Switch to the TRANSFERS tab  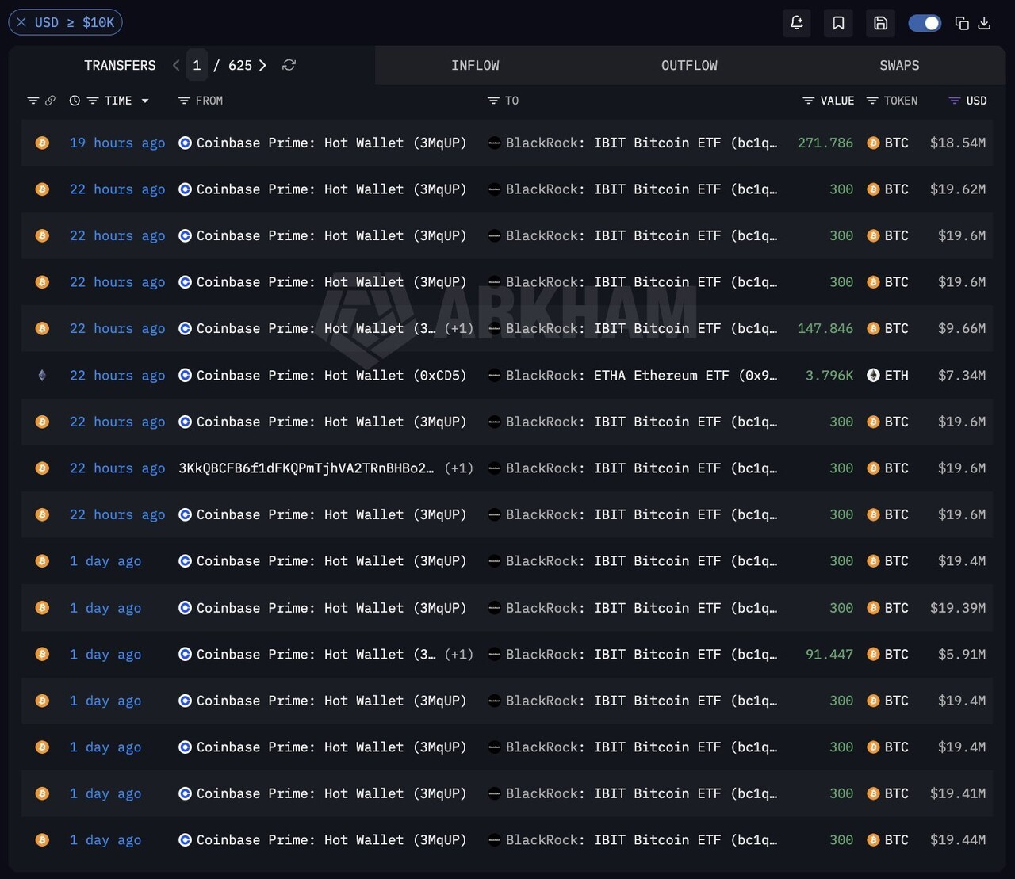[x=120, y=65]
